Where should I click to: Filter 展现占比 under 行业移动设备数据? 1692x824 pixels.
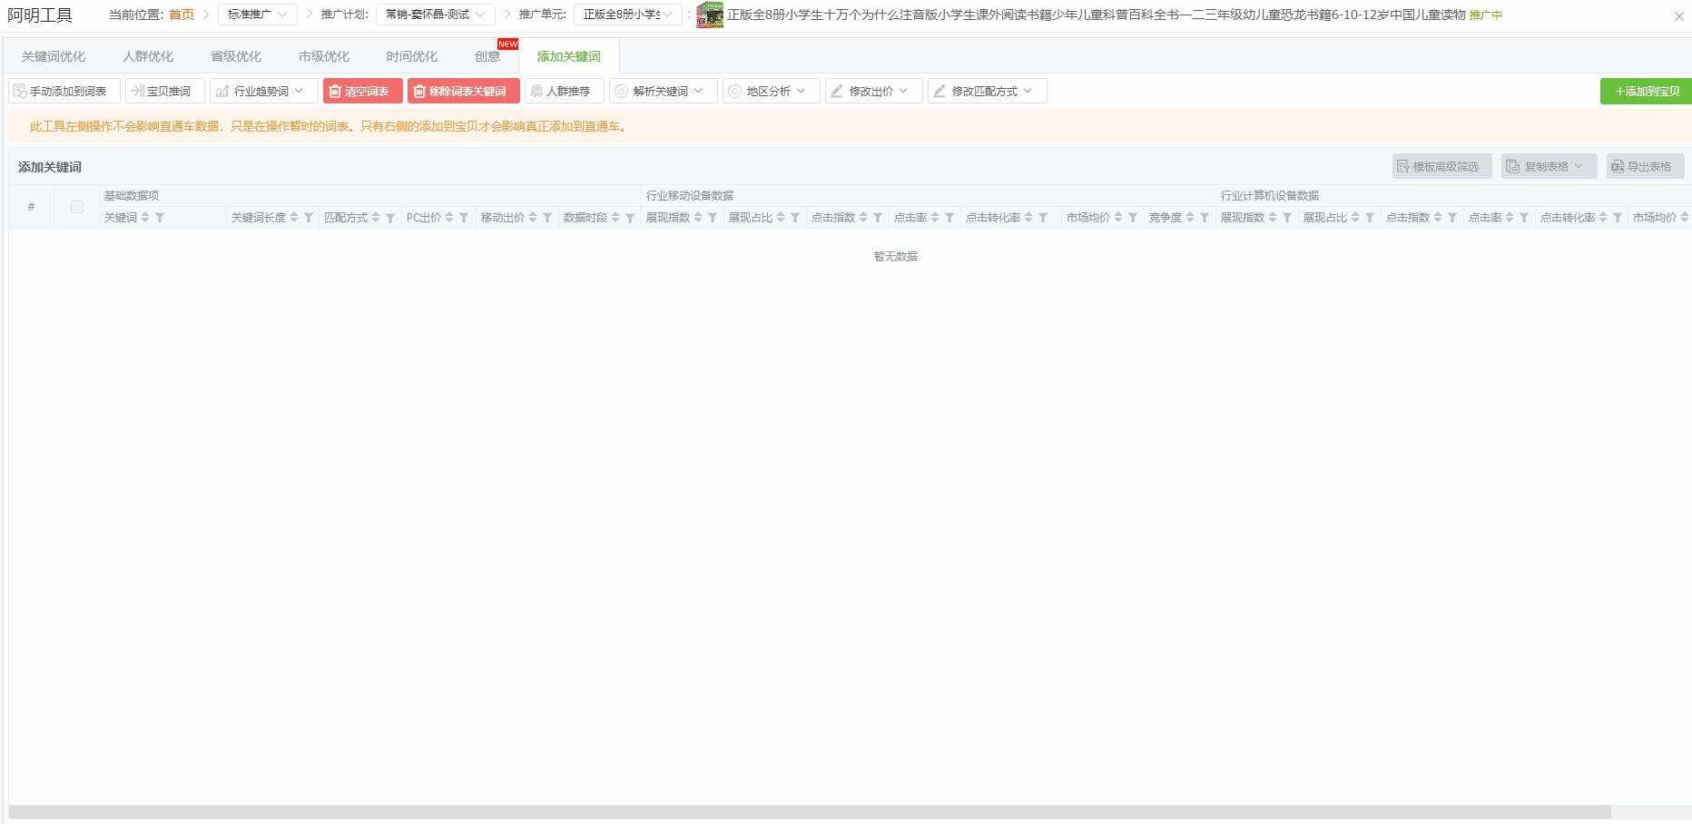point(795,218)
